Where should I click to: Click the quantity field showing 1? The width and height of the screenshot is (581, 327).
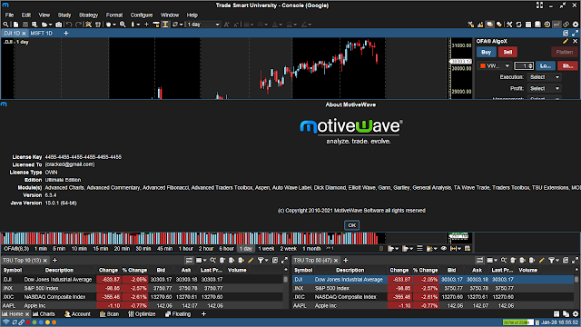523,66
